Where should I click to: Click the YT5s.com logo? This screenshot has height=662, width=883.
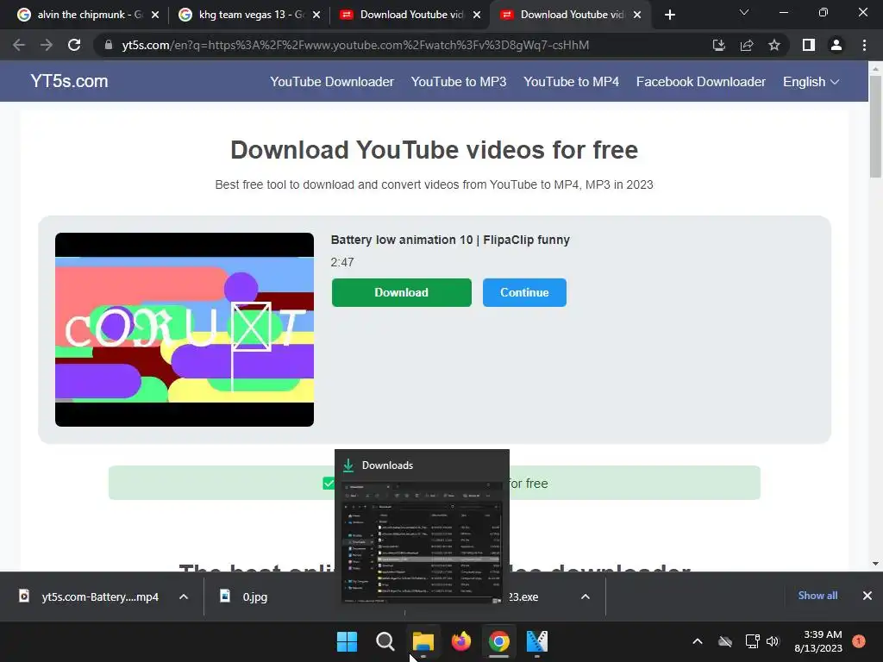69,81
